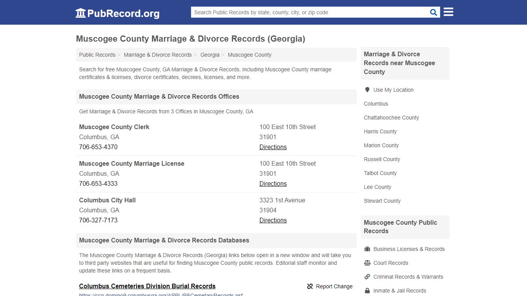Open Harris County records
Image resolution: width=527 pixels, height=296 pixels.
(380, 131)
